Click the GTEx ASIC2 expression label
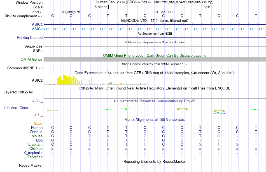This screenshot has height=172, width=266. tap(37, 80)
